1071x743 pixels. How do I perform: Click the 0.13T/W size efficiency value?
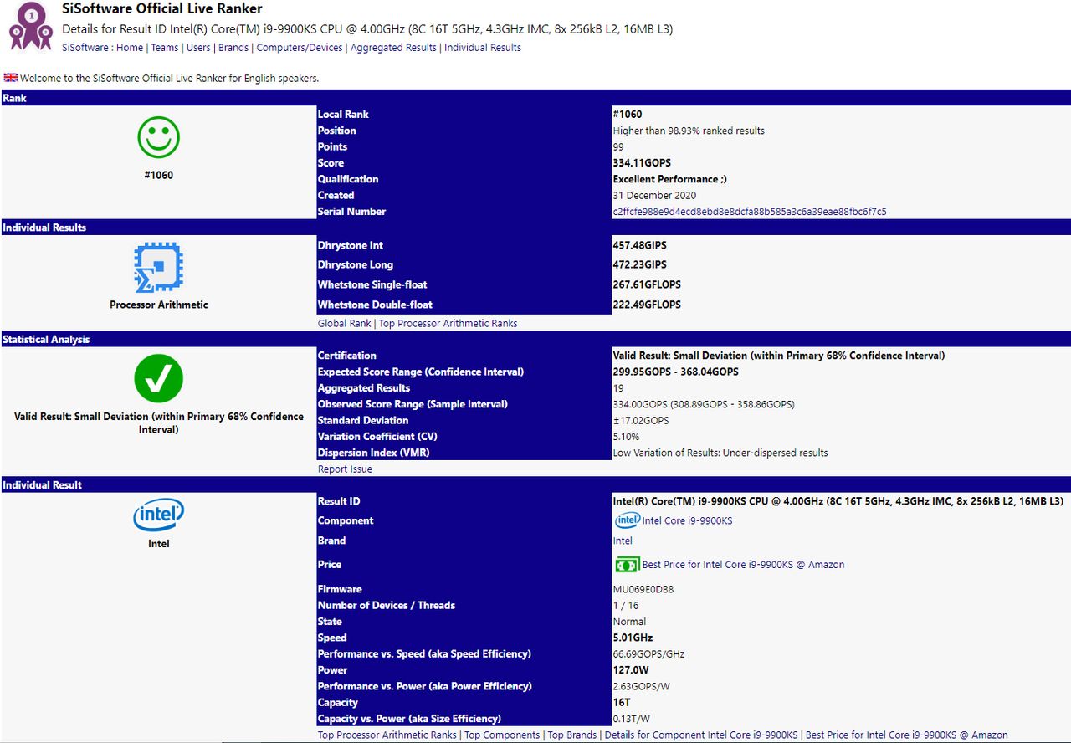pyautogui.click(x=631, y=719)
